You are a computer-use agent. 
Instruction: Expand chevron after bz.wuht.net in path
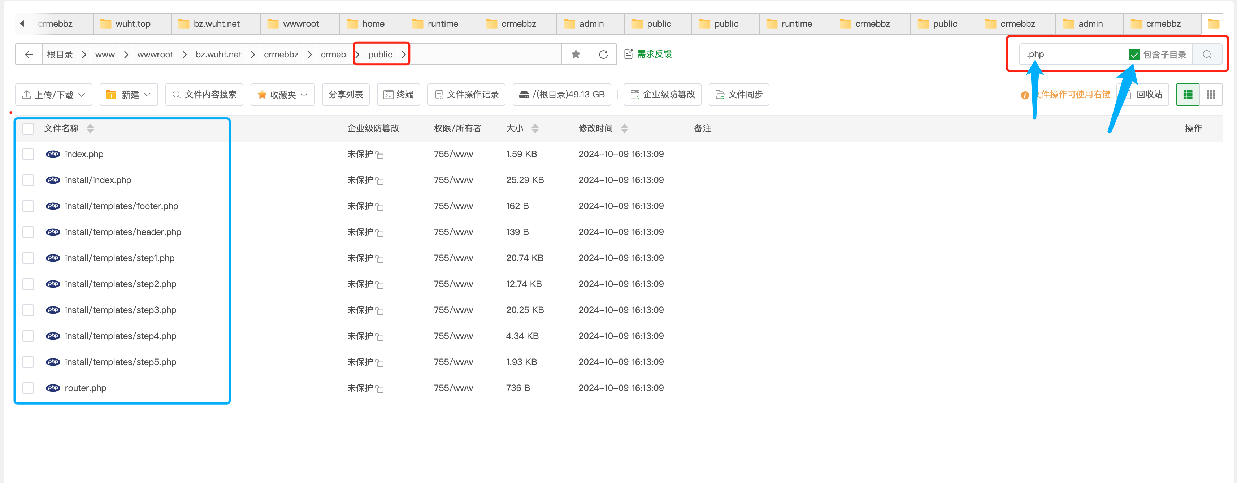253,54
